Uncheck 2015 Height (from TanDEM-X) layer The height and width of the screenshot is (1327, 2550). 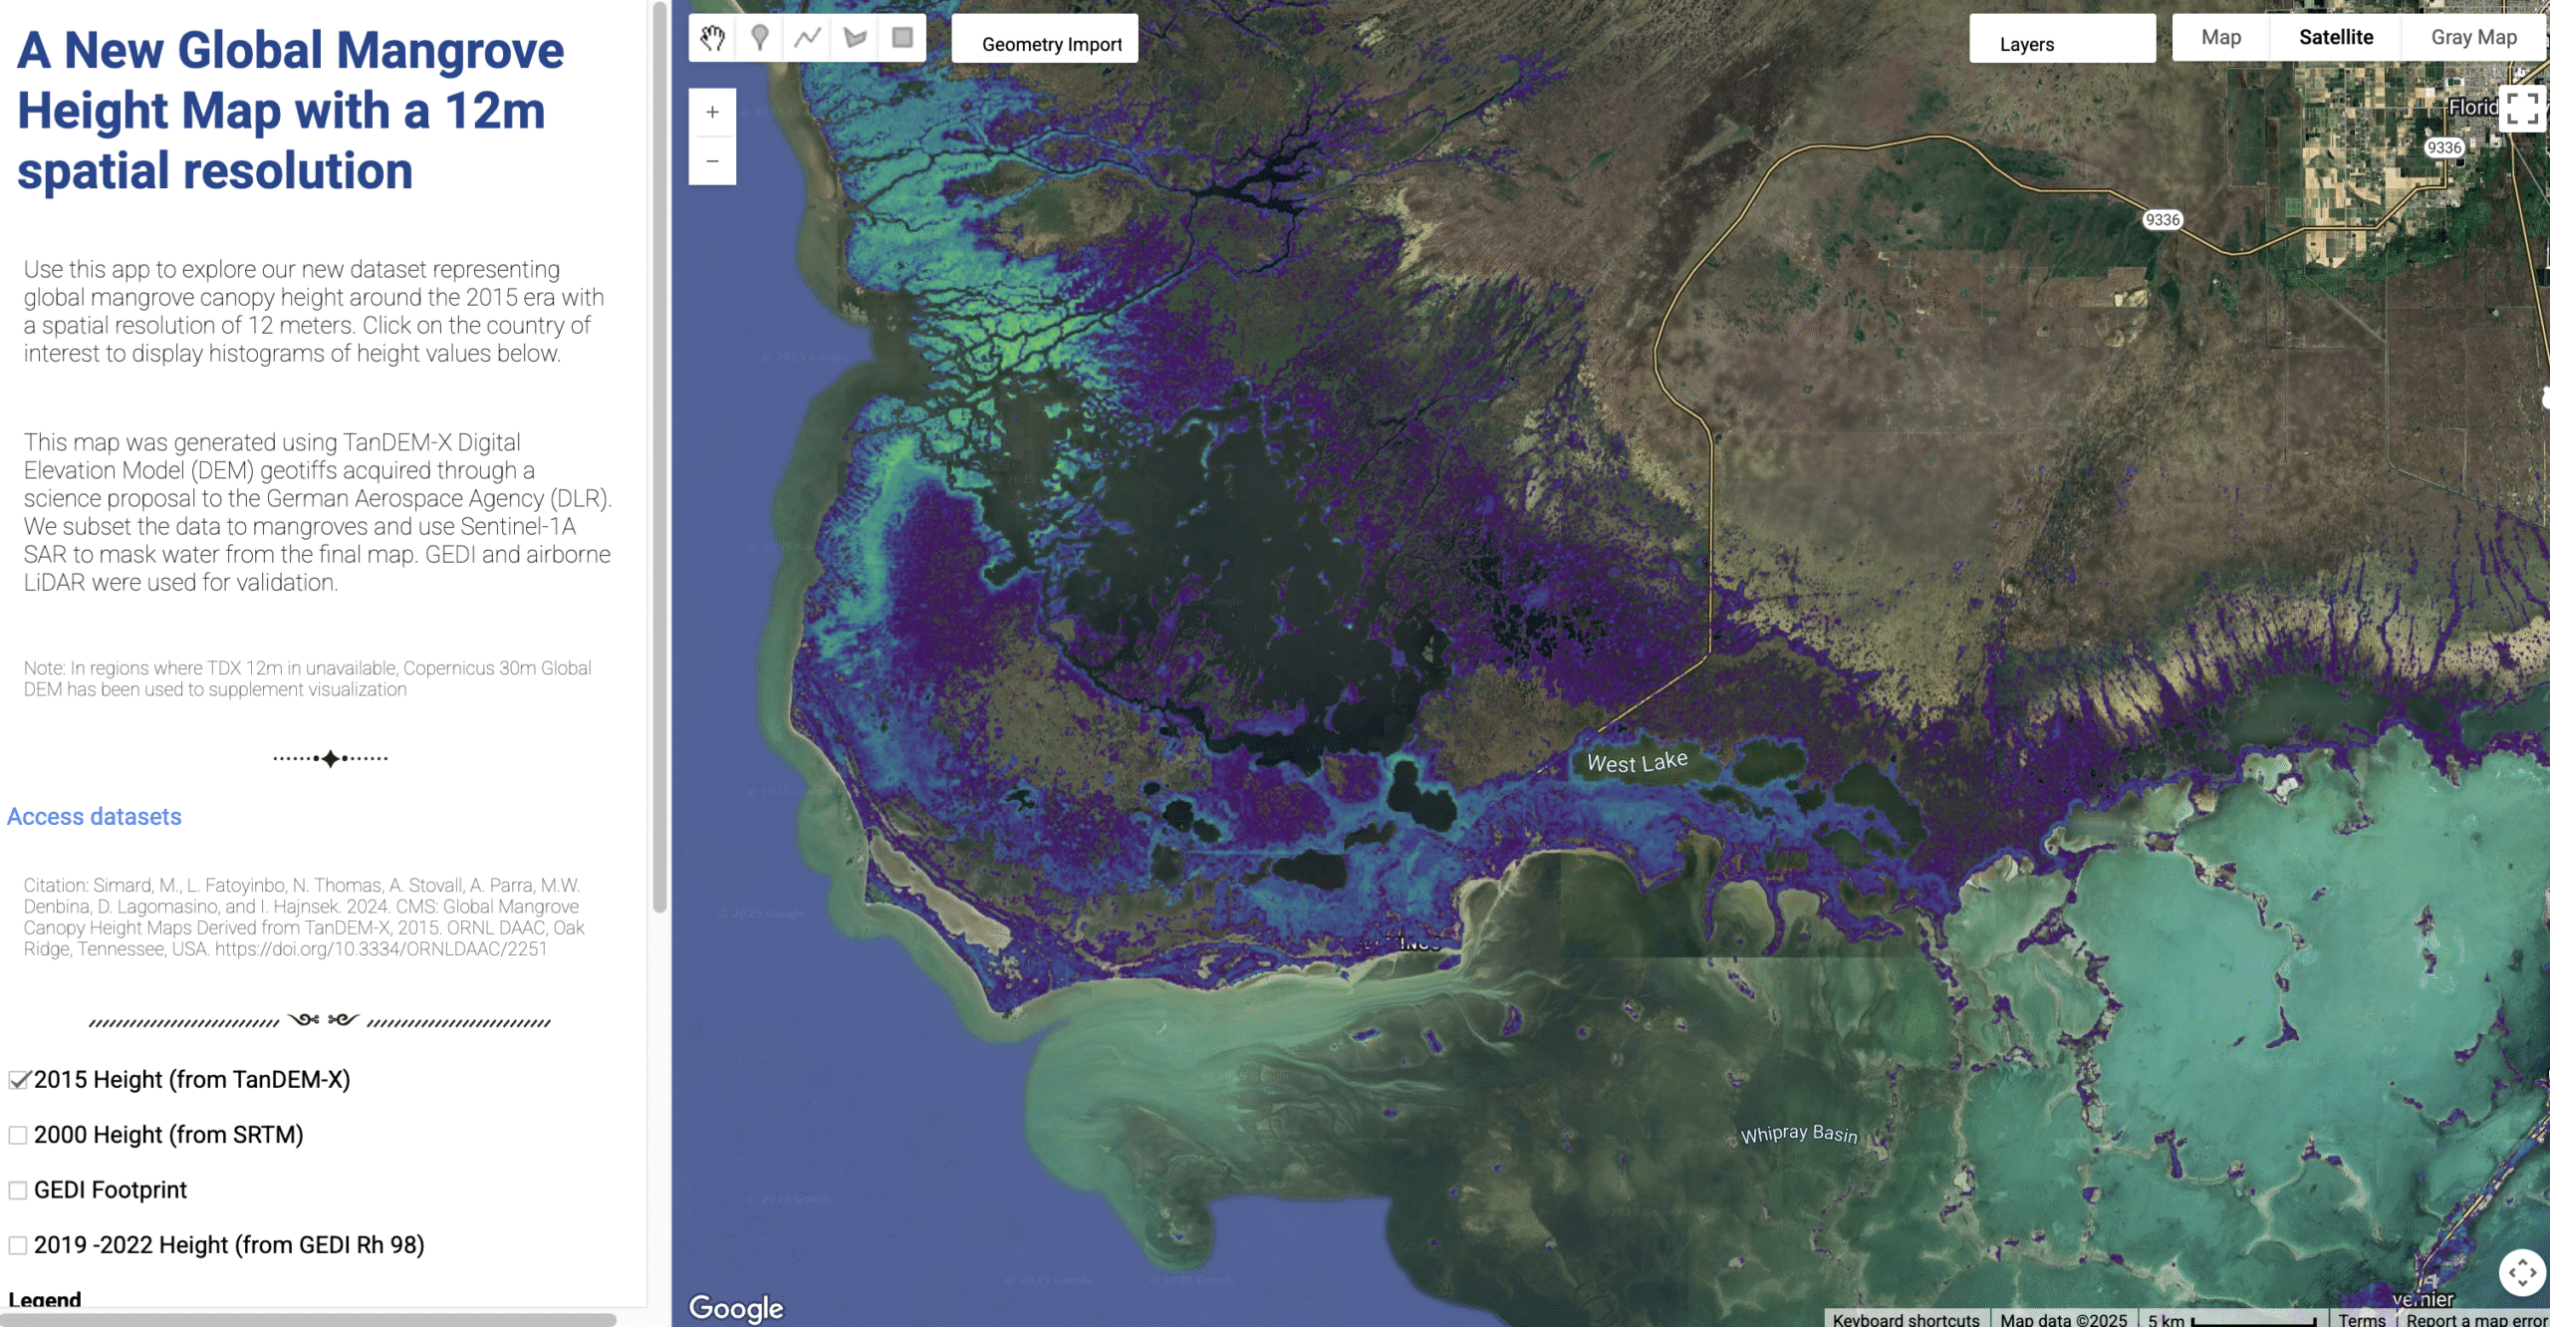point(18,1080)
